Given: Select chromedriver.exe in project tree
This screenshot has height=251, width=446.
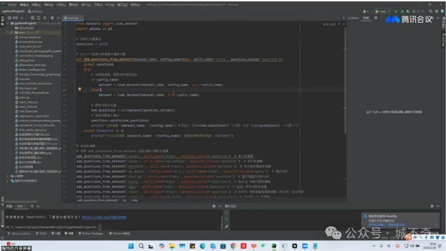Looking at the screenshot, I should coord(29,42).
